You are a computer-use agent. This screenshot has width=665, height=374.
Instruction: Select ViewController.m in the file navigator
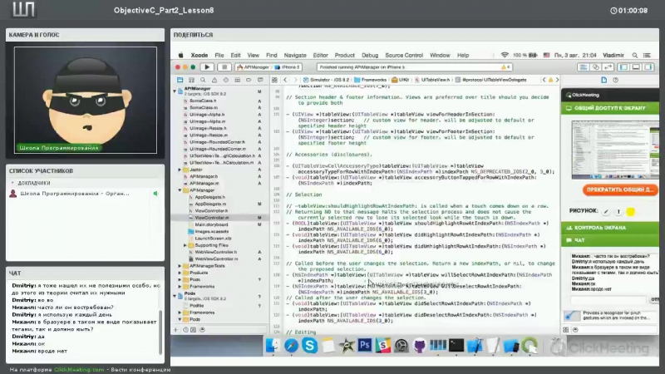click(211, 217)
